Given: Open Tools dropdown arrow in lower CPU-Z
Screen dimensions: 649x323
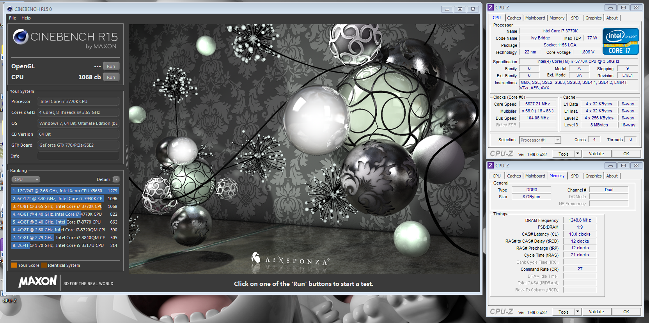Looking at the screenshot, I should pyautogui.click(x=578, y=312).
